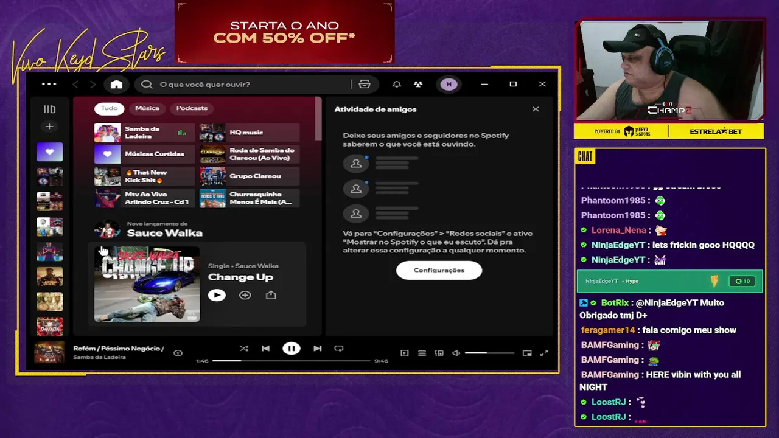Screen dimensions: 779x438
Task: Open the Samba da Ladeira card
Action: 144,133
